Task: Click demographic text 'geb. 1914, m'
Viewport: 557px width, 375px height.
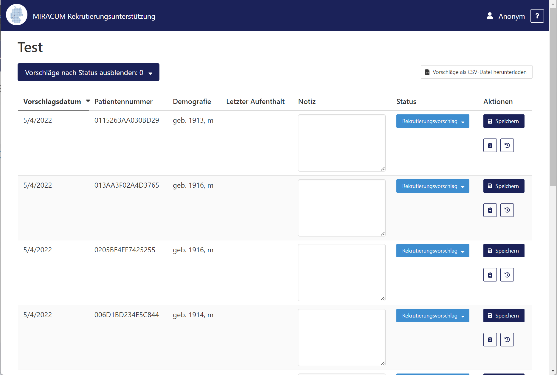Action: tap(193, 315)
